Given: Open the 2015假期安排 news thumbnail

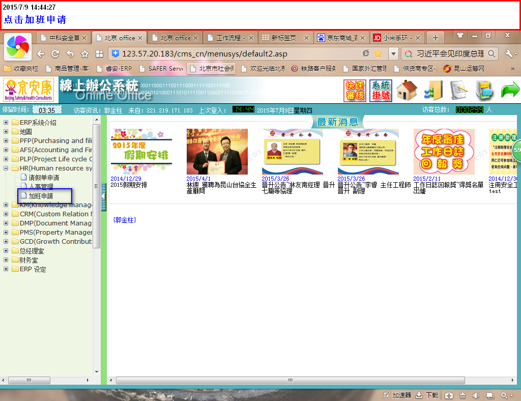Looking at the screenshot, I should tap(141, 152).
